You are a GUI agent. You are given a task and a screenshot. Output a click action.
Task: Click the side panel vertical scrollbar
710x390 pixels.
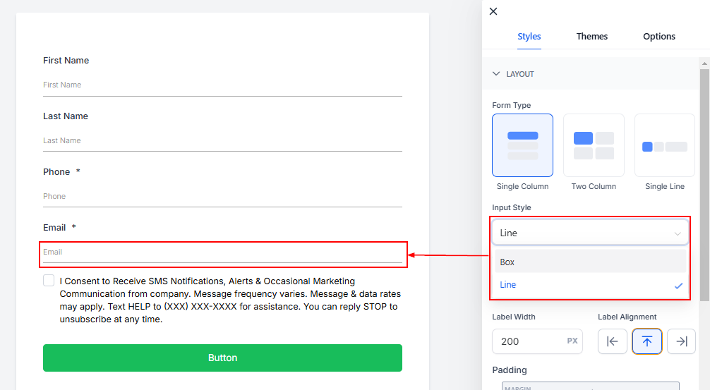[704, 183]
